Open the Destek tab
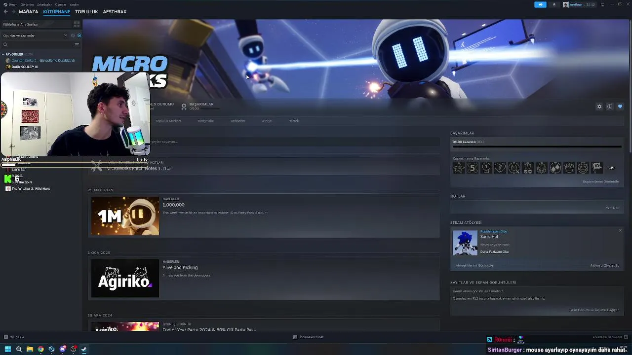 click(x=293, y=121)
